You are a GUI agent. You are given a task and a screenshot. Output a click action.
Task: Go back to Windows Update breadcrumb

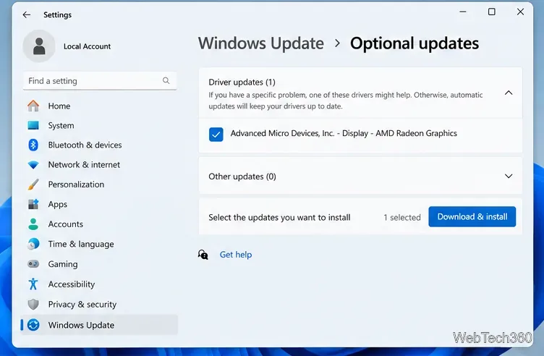pos(261,43)
